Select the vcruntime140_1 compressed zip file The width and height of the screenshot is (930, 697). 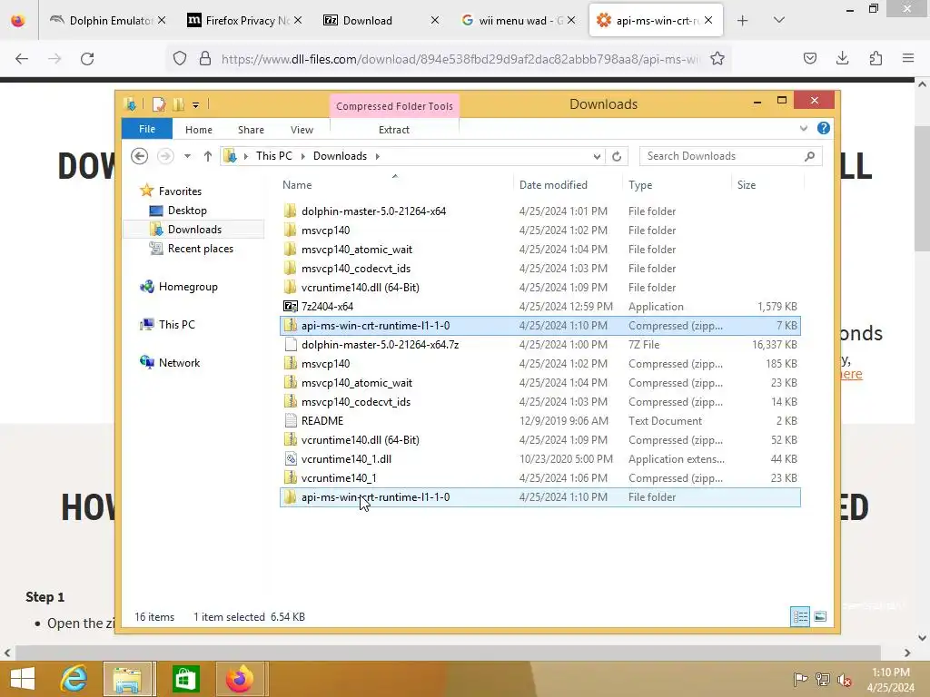(x=539, y=477)
